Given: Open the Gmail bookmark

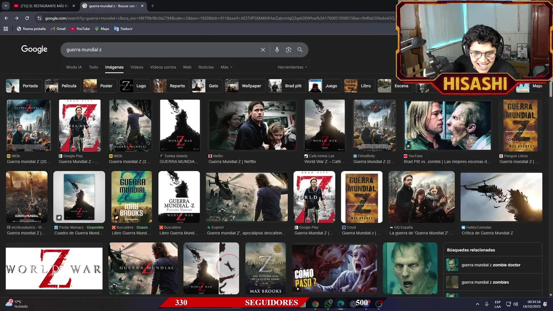Looking at the screenshot, I should [x=58, y=29].
